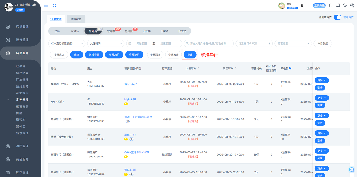Click the calendar icon in date range field
This screenshot has width=357, height=177.
pos(129,43)
